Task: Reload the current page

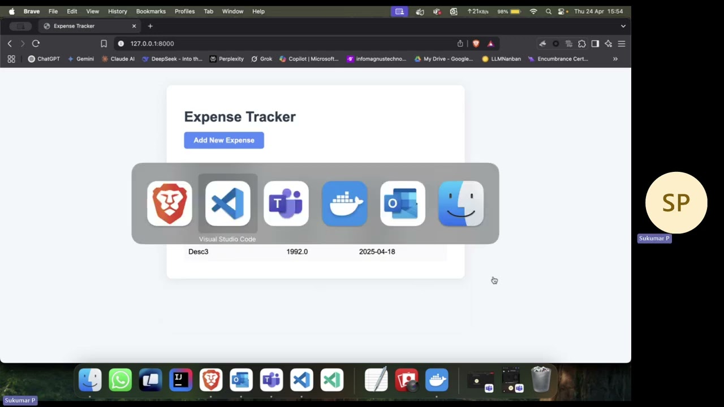Action: pyautogui.click(x=36, y=44)
